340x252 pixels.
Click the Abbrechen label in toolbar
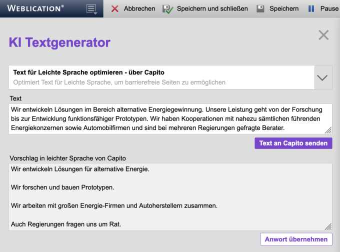(139, 8)
